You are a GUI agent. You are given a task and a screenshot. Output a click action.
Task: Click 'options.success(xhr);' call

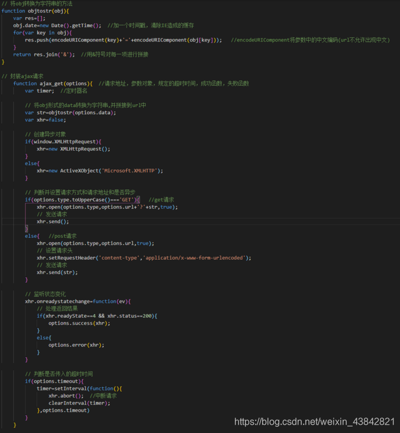tap(79, 323)
